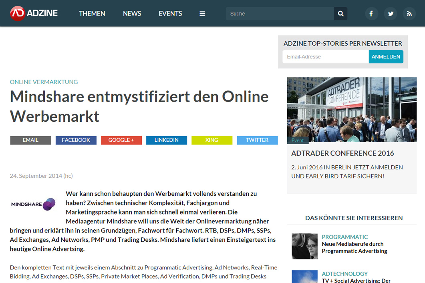Share the article on GOOGLE +
The image size is (425, 283).
click(121, 140)
